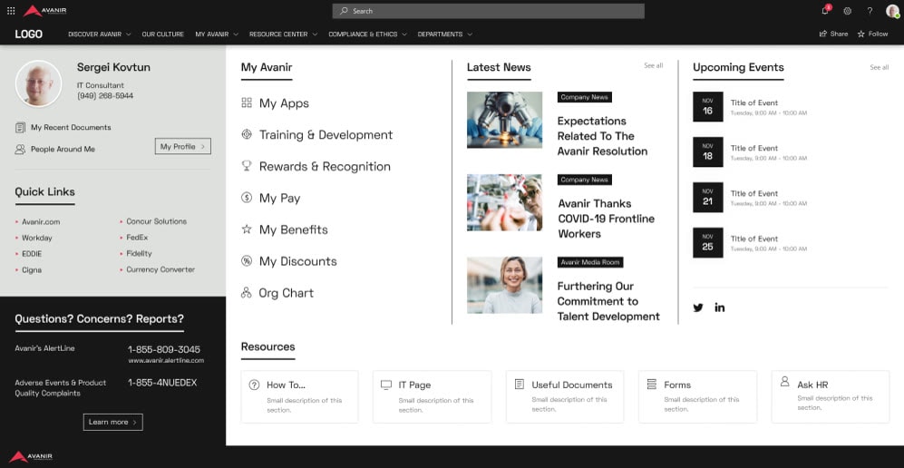Open the app launcher grid icon
The height and width of the screenshot is (468, 904).
pos(11,10)
